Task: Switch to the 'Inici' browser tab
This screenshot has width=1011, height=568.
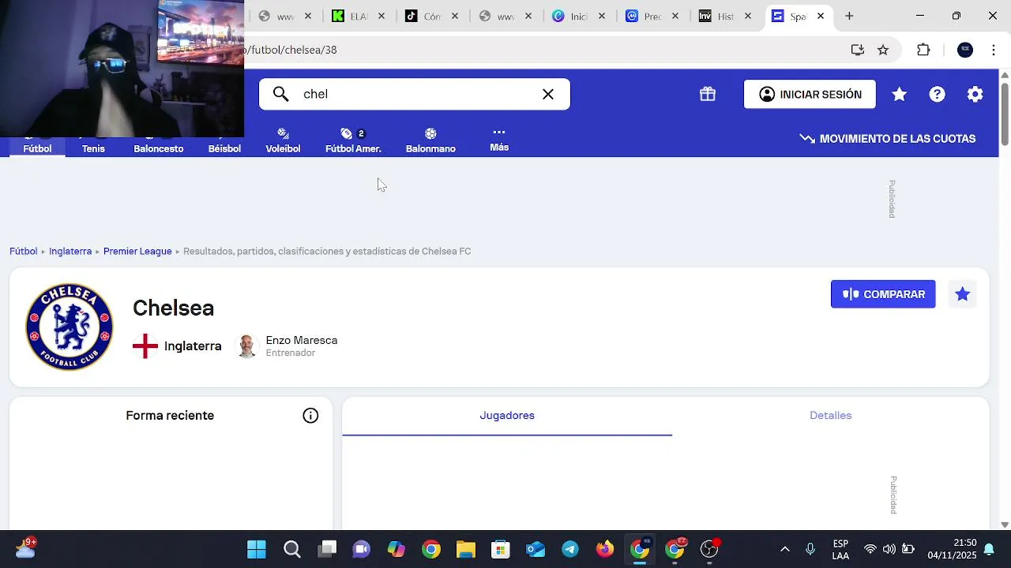Action: pos(579,16)
